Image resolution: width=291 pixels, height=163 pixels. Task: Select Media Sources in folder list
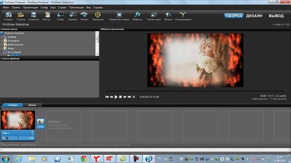click(x=15, y=44)
